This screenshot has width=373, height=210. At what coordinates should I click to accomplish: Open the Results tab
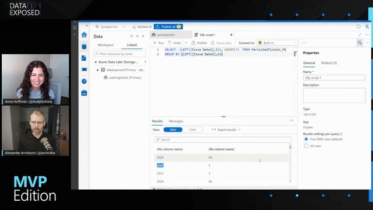(x=157, y=121)
